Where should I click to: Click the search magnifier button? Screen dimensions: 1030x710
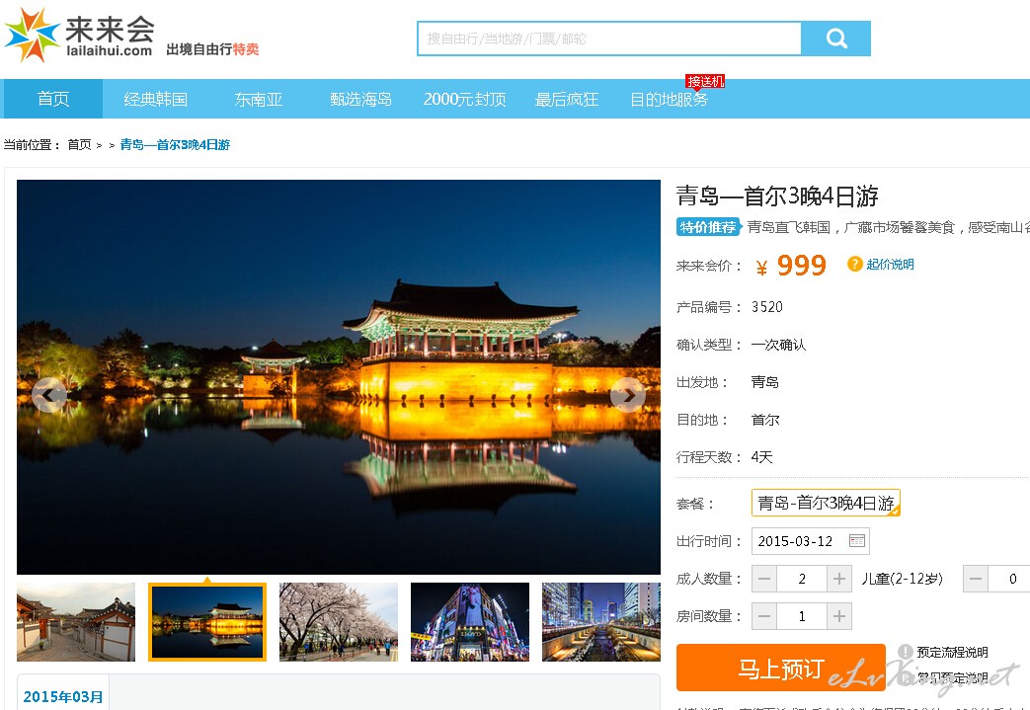click(x=835, y=39)
